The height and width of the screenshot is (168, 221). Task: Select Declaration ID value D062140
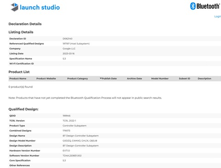[67, 39]
